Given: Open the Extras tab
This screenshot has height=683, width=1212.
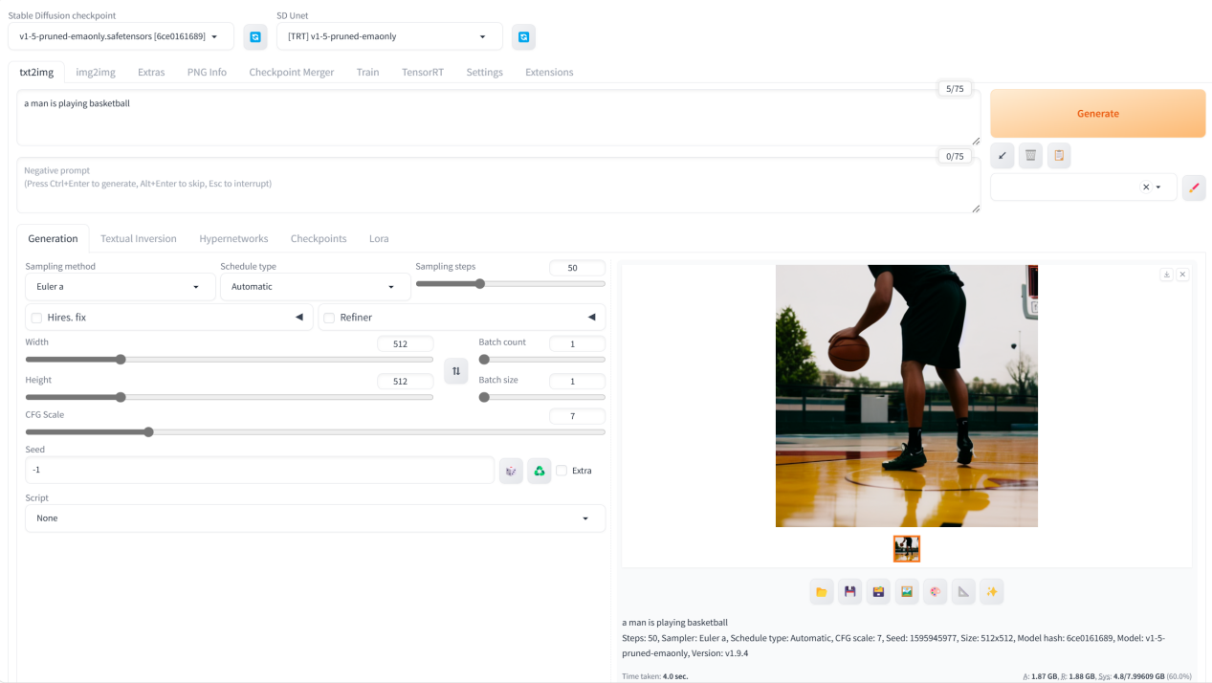Looking at the screenshot, I should click(151, 72).
